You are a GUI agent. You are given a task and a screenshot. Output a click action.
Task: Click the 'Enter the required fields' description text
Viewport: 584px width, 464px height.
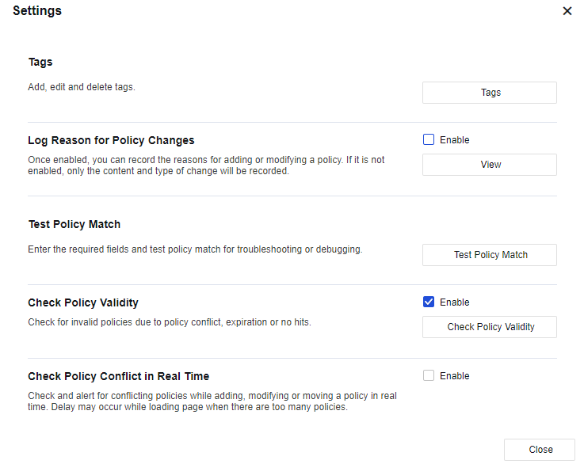(x=195, y=249)
